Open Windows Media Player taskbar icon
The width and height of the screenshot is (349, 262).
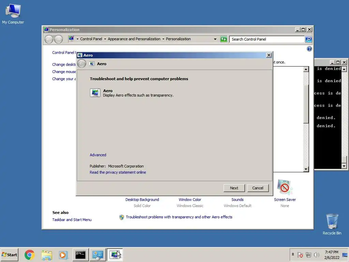[63, 255]
